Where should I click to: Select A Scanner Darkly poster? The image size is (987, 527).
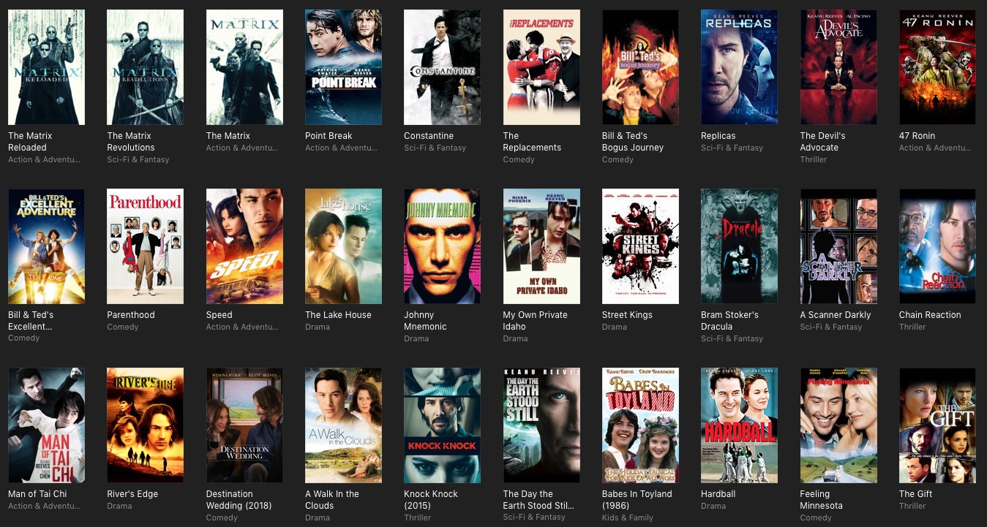click(x=838, y=246)
